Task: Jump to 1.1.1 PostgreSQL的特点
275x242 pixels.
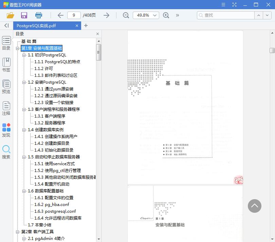Action: pos(57,62)
